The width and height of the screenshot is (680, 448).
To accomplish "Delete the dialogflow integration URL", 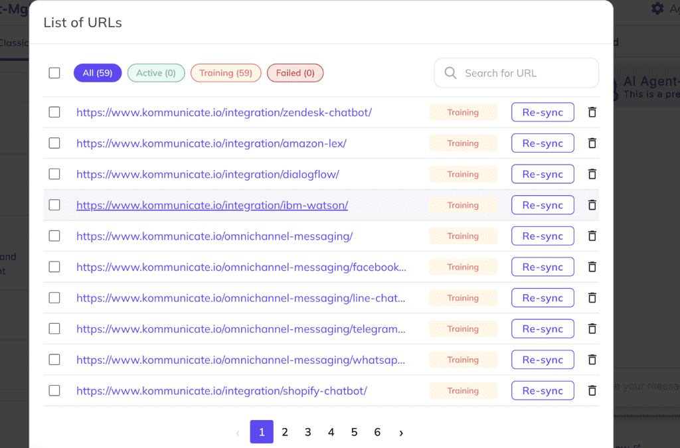I will 592,174.
